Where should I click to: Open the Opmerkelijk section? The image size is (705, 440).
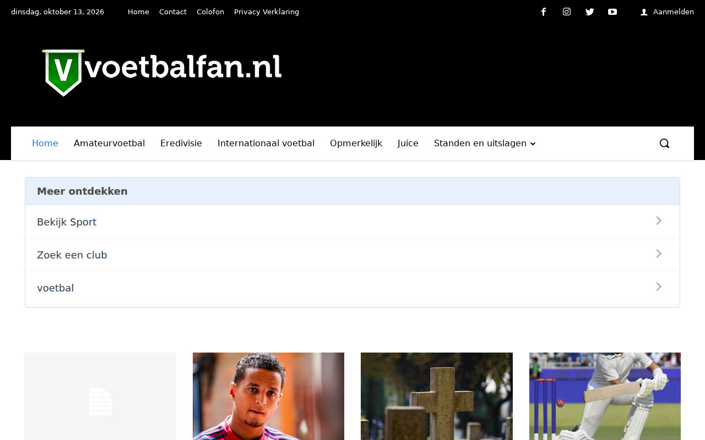click(356, 144)
